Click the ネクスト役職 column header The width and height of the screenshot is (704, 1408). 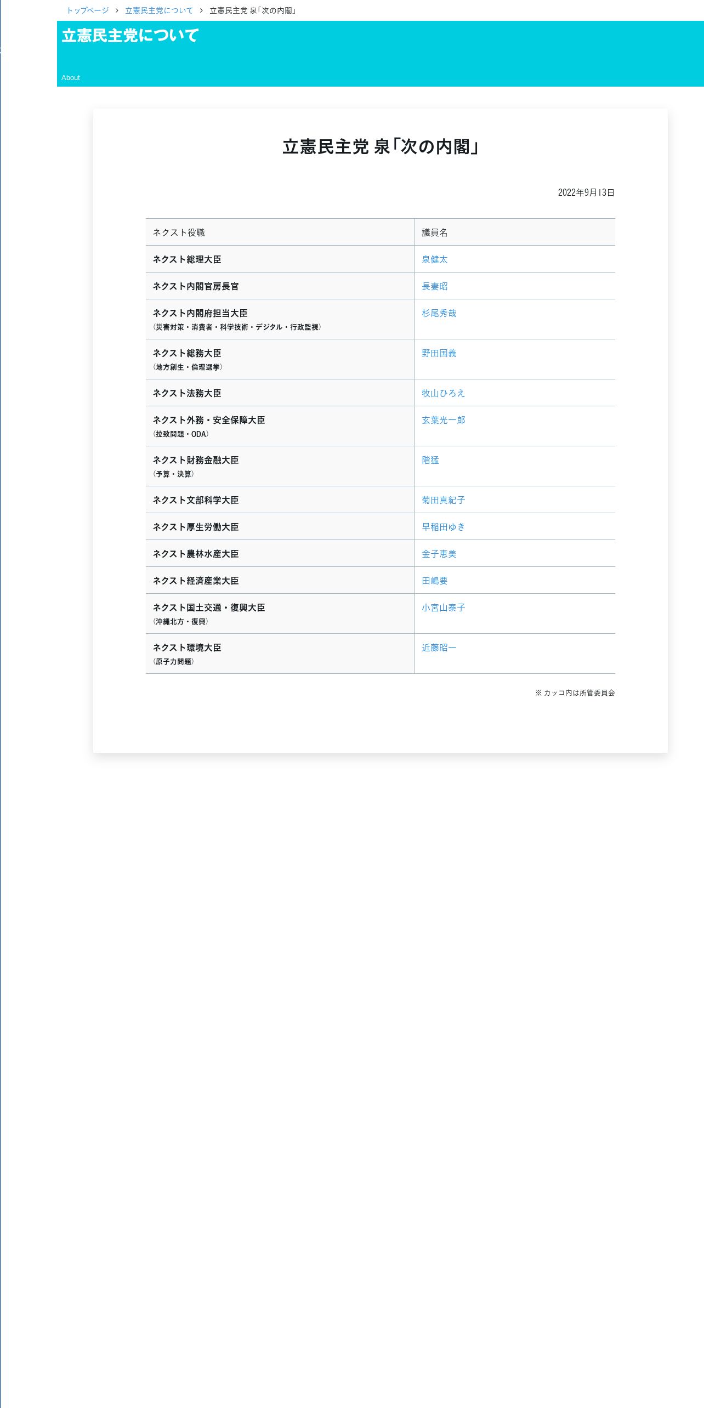click(x=280, y=232)
